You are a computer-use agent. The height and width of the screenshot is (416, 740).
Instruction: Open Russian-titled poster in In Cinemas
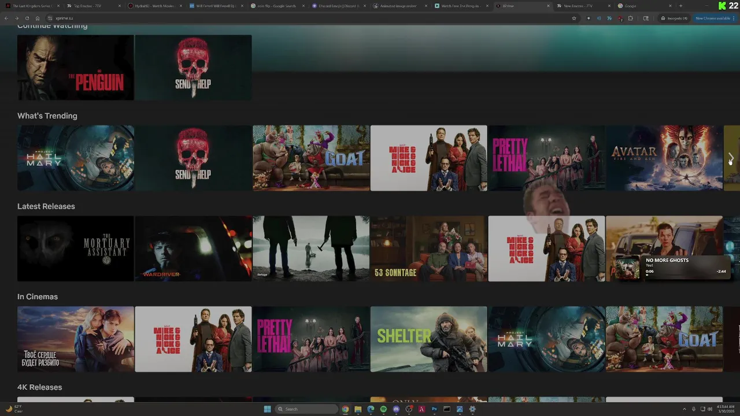(76, 339)
